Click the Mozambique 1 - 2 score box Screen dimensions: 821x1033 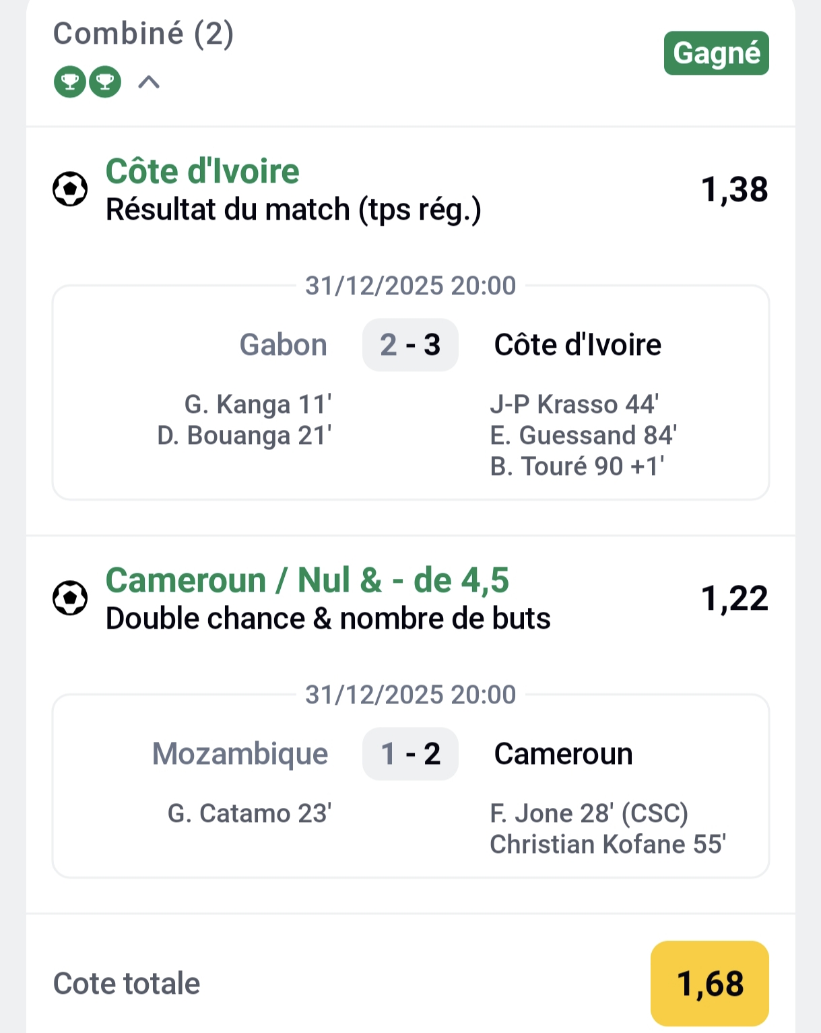pos(410,754)
